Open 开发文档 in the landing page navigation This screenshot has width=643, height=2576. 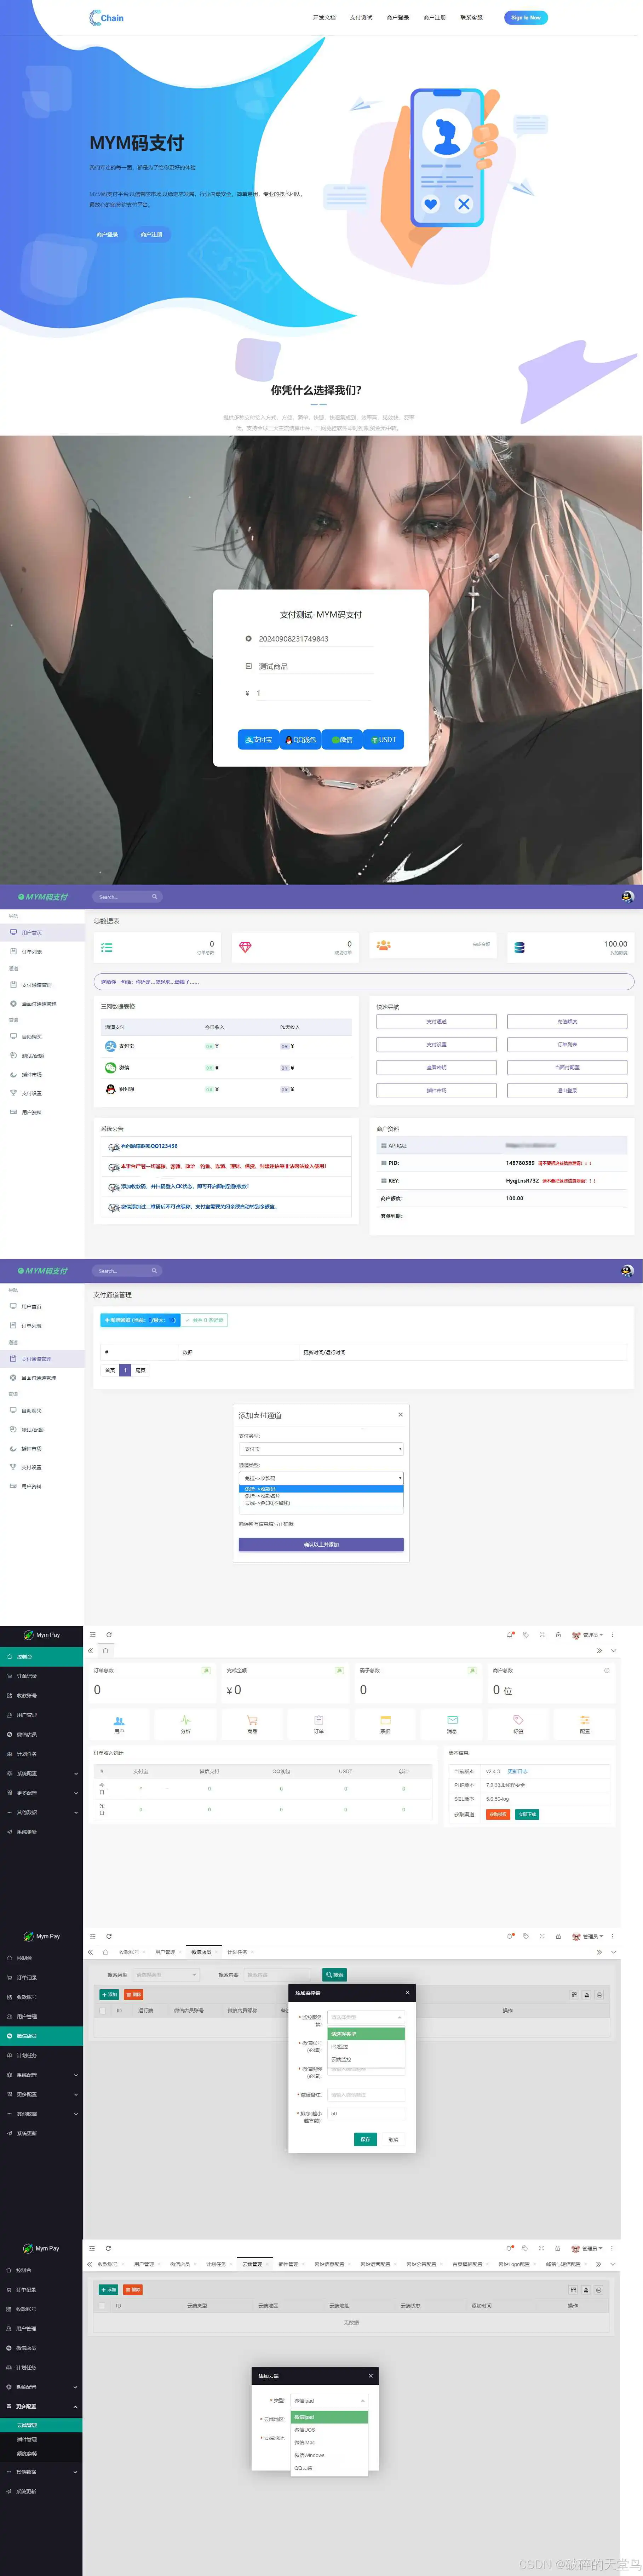pos(324,17)
